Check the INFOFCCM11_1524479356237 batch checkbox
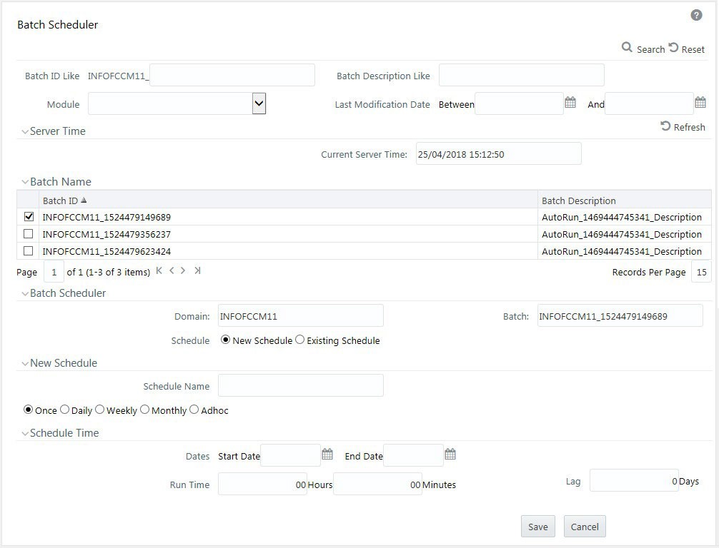 [x=29, y=234]
